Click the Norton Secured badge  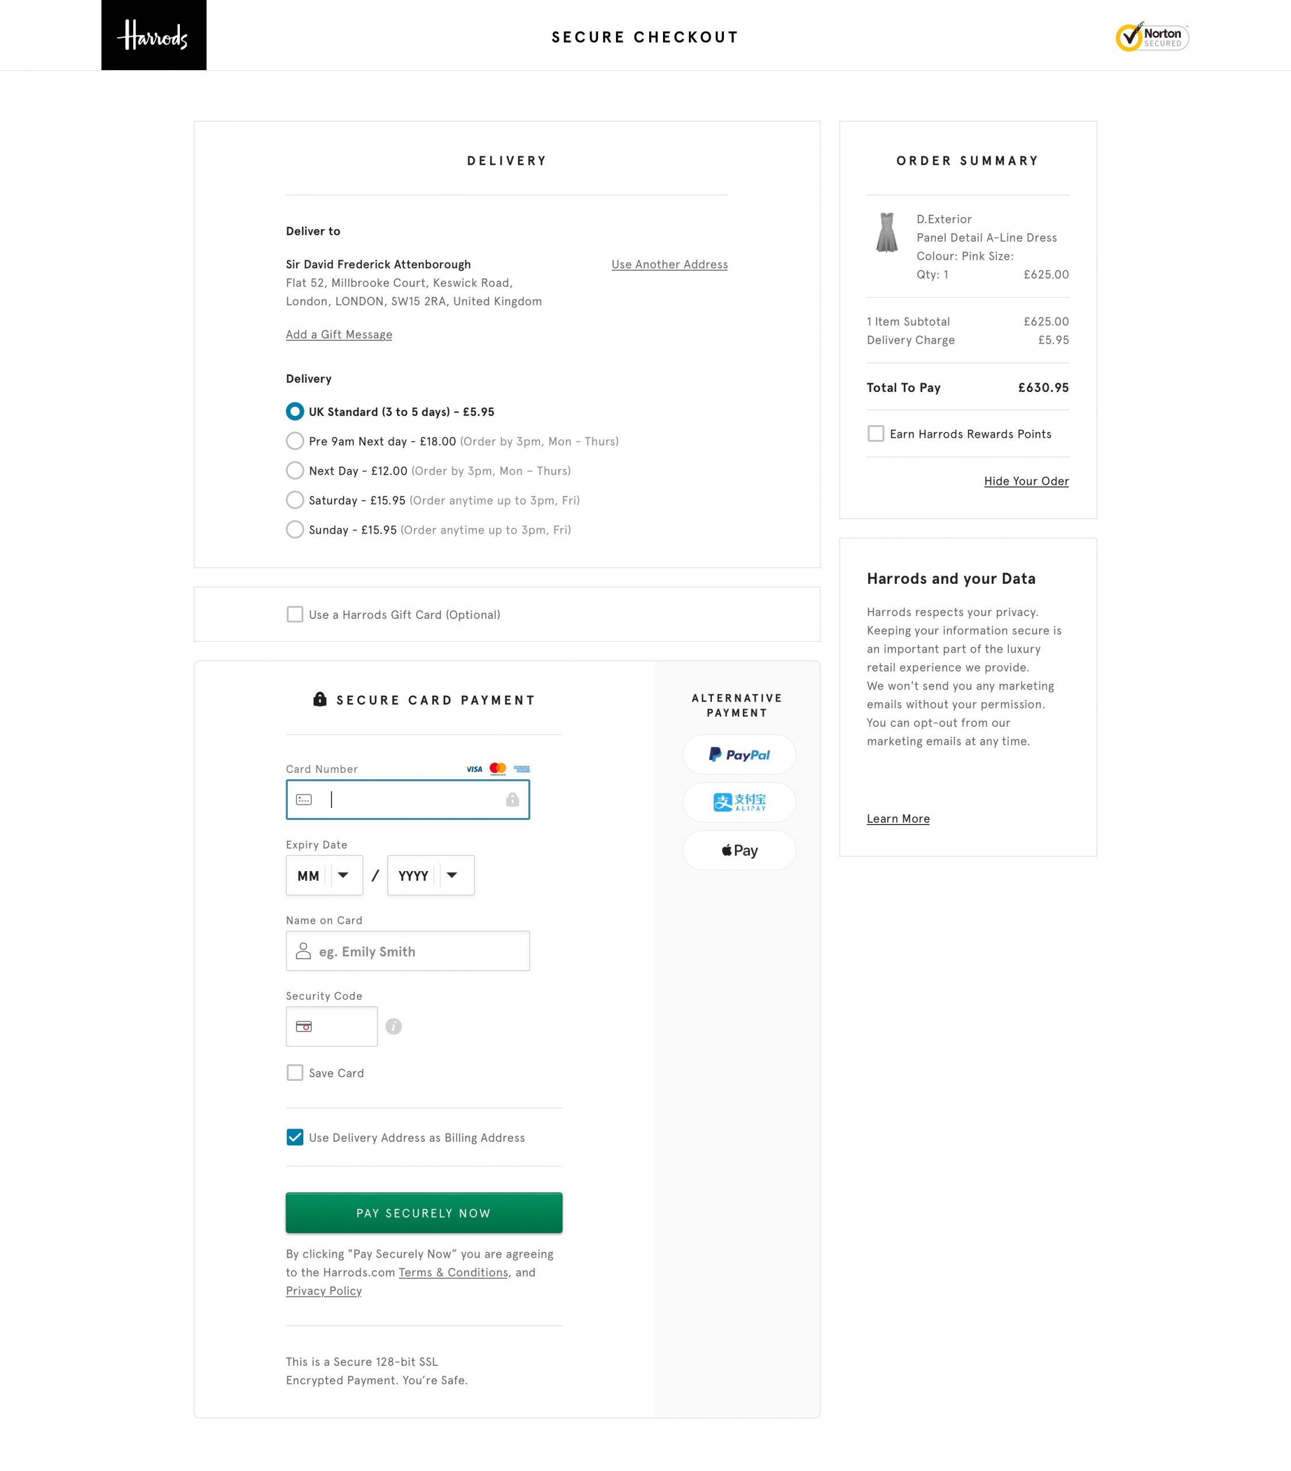click(x=1151, y=37)
